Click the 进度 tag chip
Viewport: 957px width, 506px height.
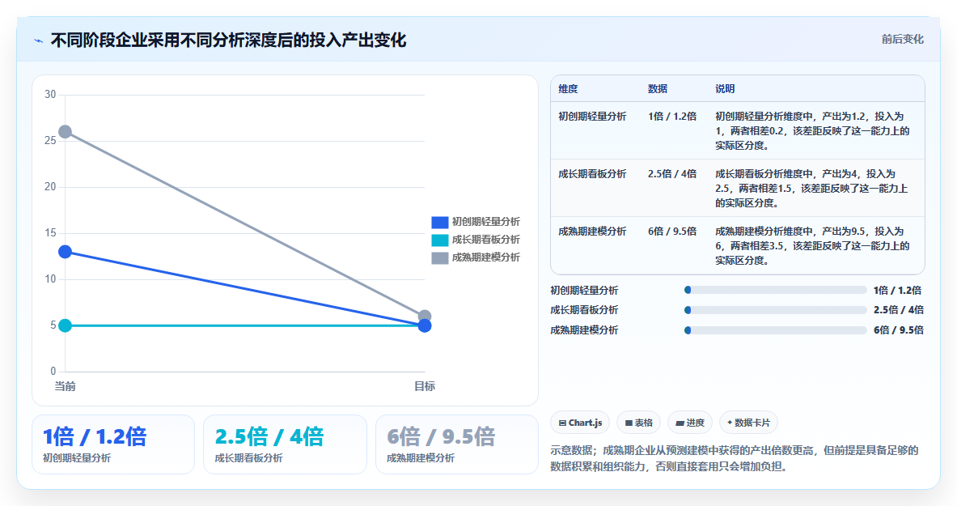point(690,423)
